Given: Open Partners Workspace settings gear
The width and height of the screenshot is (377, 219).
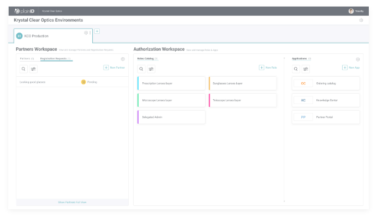Looking at the screenshot, I should (123, 59).
